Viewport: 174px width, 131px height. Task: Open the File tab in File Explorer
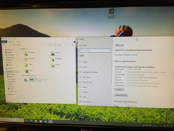pos(4,42)
